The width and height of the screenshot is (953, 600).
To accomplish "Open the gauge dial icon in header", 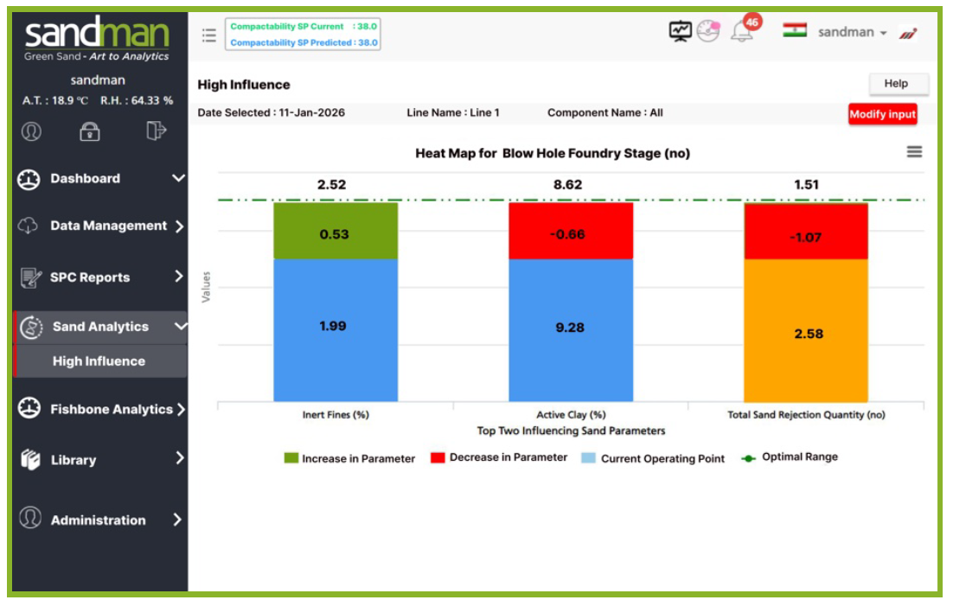I will pyautogui.click(x=708, y=31).
